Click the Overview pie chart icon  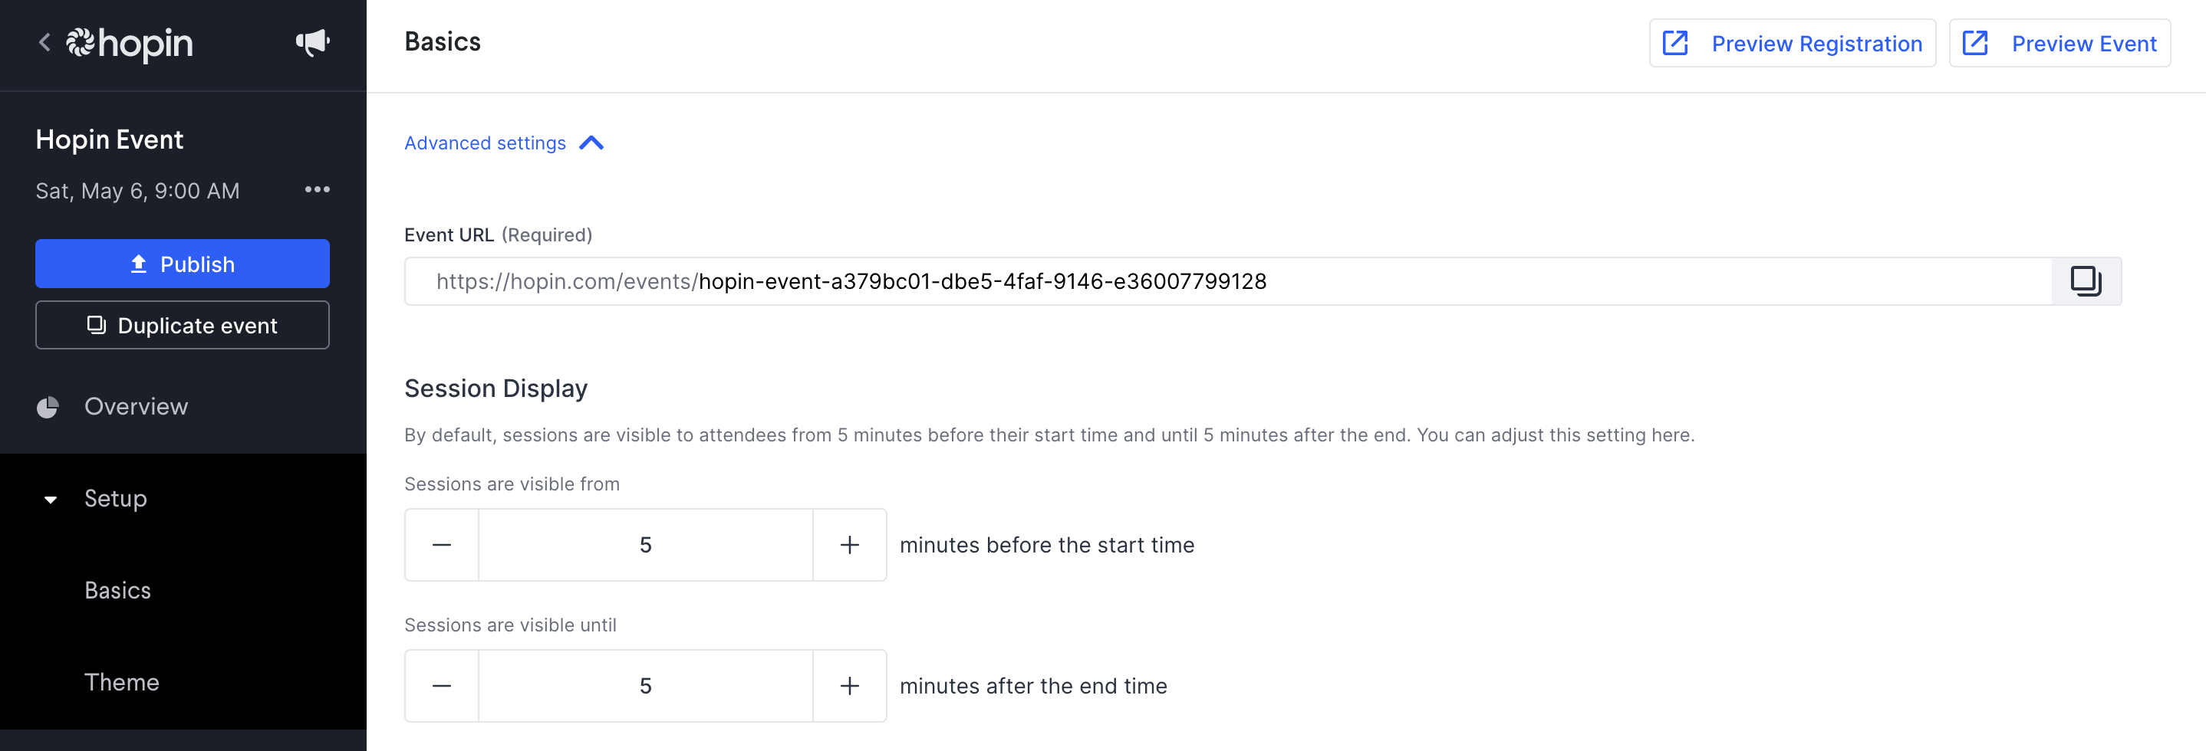click(x=48, y=407)
